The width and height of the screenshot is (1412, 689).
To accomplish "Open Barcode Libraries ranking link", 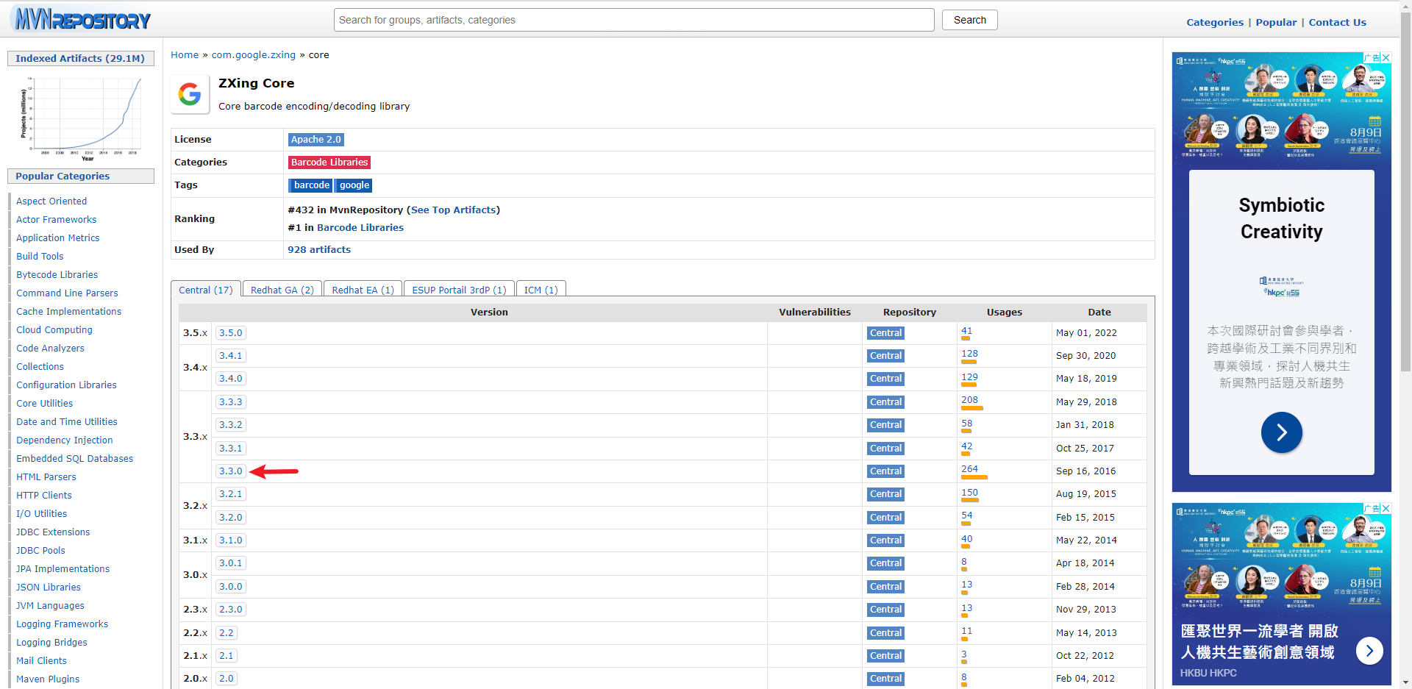I will 360,227.
